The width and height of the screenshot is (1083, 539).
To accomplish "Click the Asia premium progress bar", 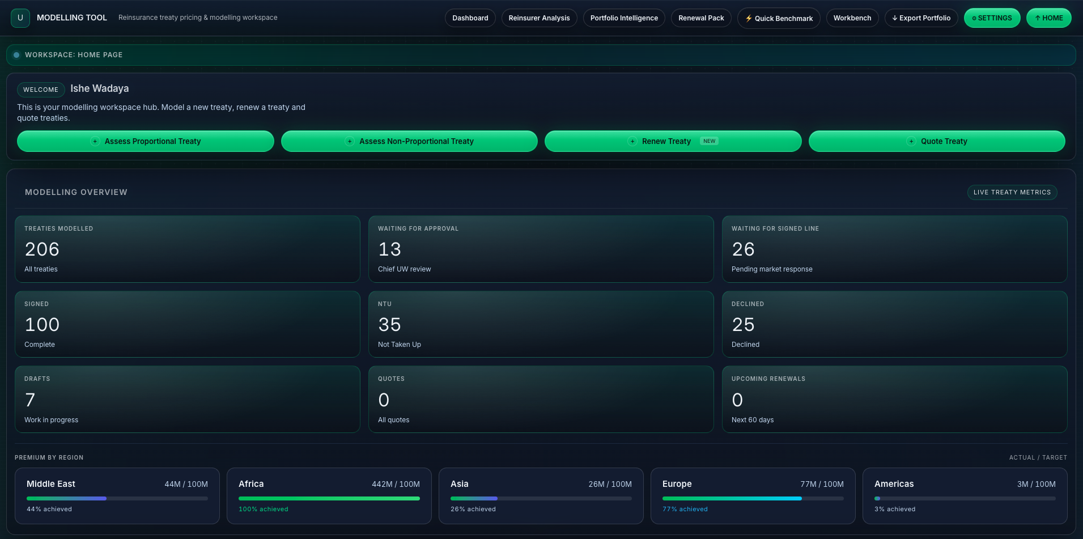I will (541, 499).
